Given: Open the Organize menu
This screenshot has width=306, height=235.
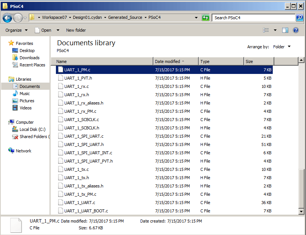Looking at the screenshot, I should (16, 30).
